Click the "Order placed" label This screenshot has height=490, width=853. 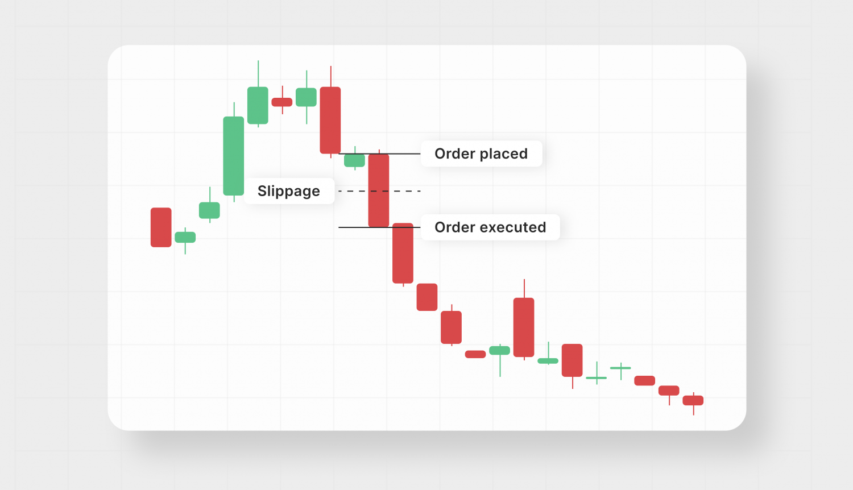[x=481, y=153]
